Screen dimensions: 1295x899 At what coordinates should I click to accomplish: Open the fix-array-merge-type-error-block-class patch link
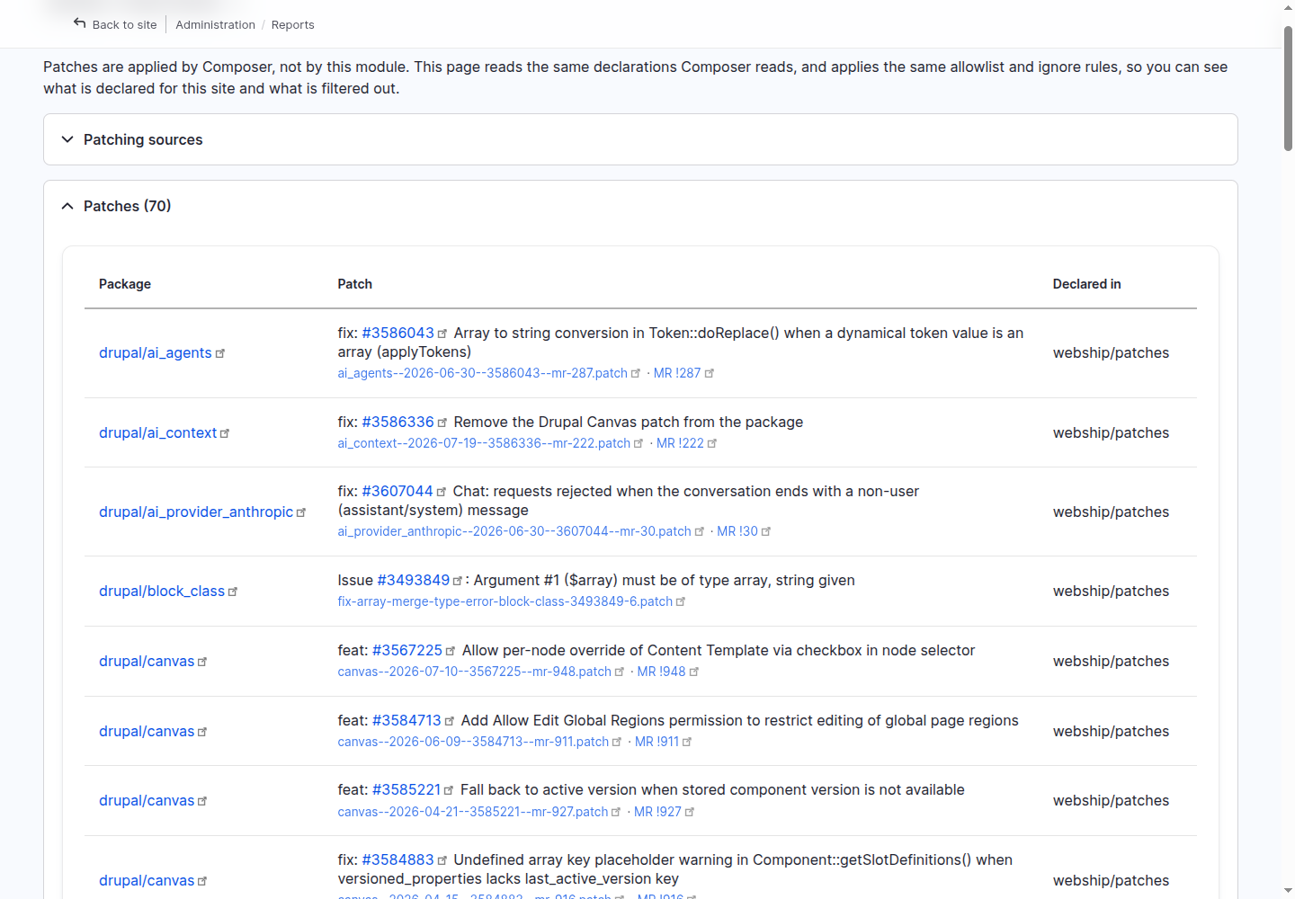click(x=505, y=601)
